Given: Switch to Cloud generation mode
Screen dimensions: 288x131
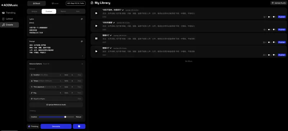Looking at the screenshot, I should coord(37,3).
